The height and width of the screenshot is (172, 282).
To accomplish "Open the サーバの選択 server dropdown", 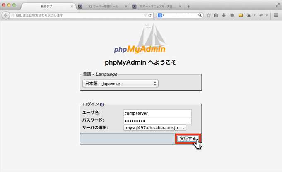I will coord(155,128).
